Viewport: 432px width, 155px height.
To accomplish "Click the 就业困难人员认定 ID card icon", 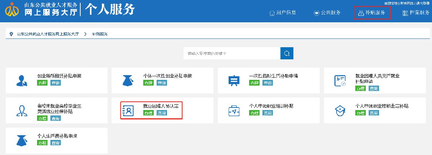I will point(128,111).
